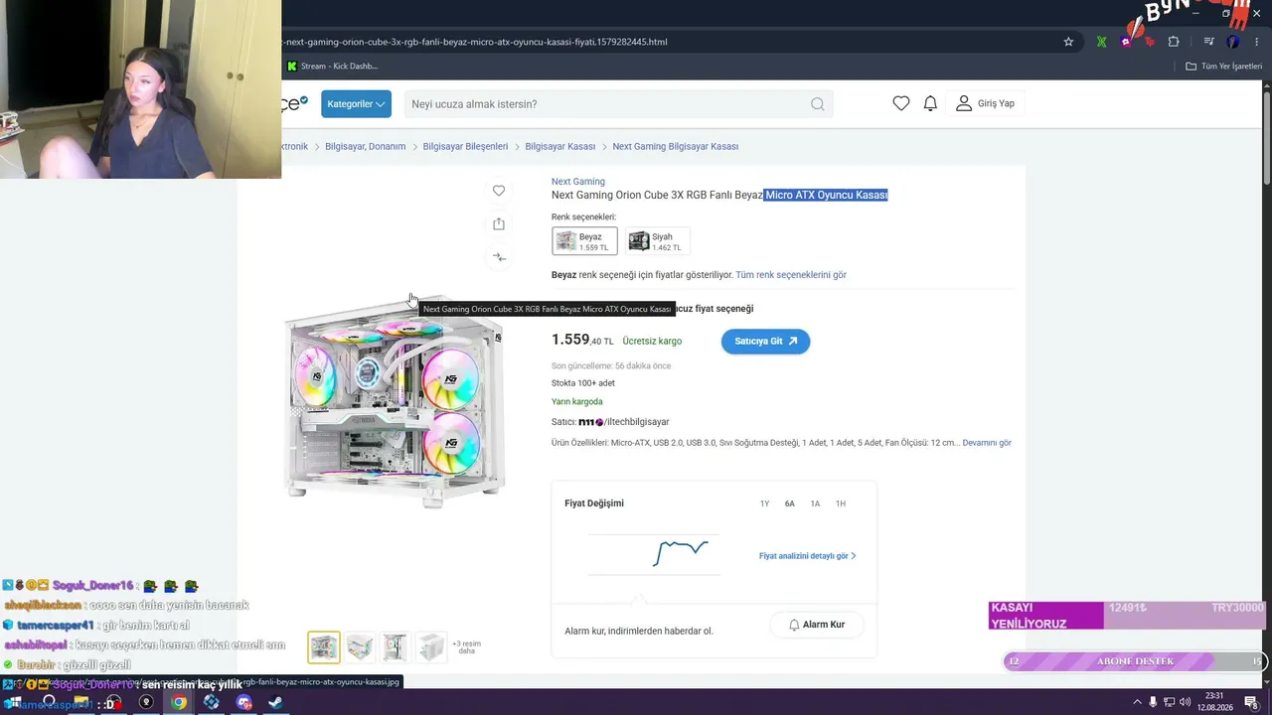Click the scrollbar down arrow of the page
Image resolution: width=1272 pixels, height=715 pixels.
tap(1267, 684)
